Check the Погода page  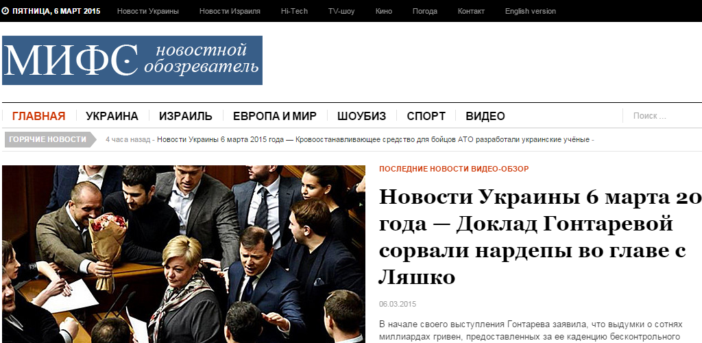click(x=424, y=11)
